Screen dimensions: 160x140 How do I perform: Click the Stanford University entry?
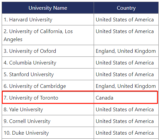point(48,74)
